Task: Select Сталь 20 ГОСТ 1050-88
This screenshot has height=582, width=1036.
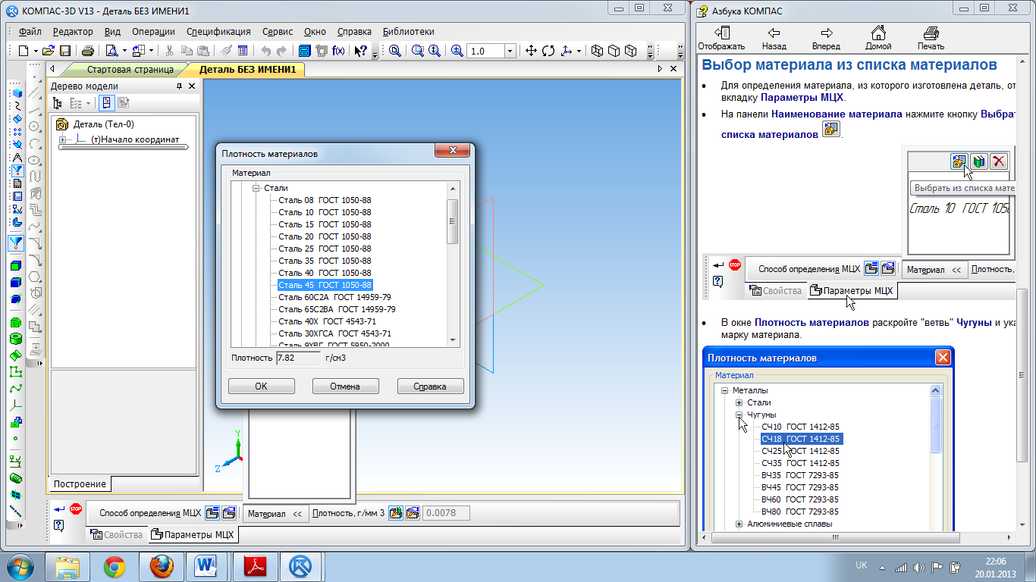Action: pyautogui.click(x=325, y=236)
